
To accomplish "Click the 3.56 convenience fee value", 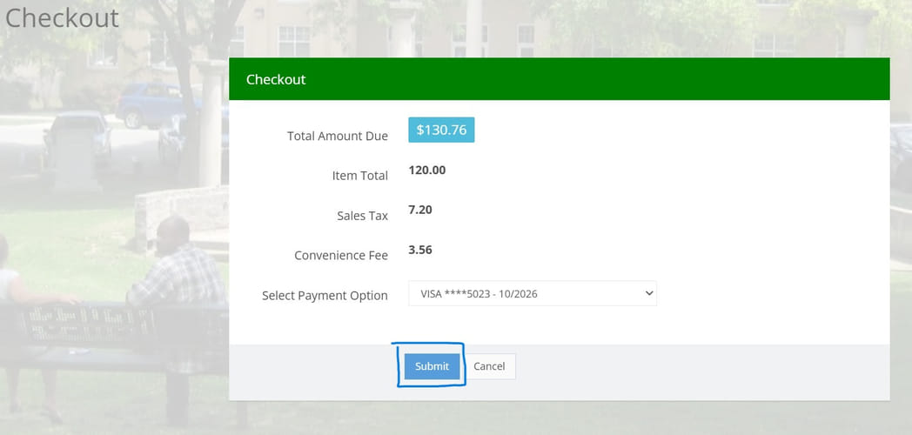I will click(x=420, y=250).
